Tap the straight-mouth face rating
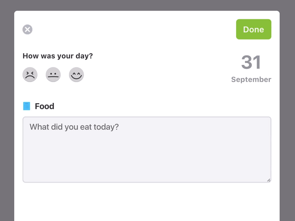 53,74
